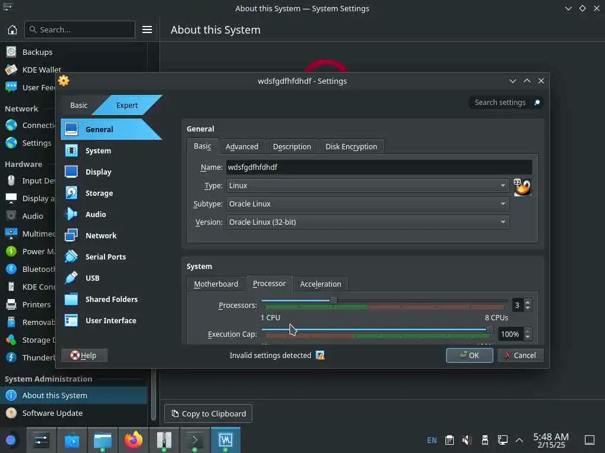This screenshot has height=453, width=605.
Task: Click the Oracle Linux OS type image
Action: pos(522,187)
